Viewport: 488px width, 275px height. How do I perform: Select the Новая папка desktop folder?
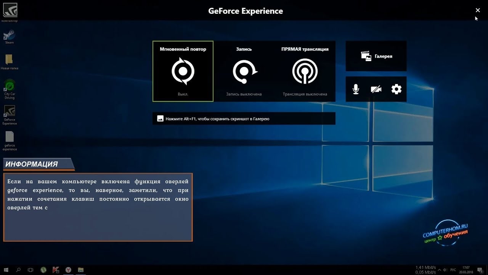pyautogui.click(x=9, y=62)
